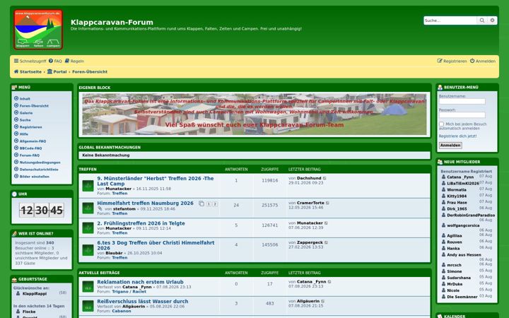Open topic Himmelfahrt treffen Naumburg 2026
The width and height of the screenshot is (509, 318).
tap(145, 203)
